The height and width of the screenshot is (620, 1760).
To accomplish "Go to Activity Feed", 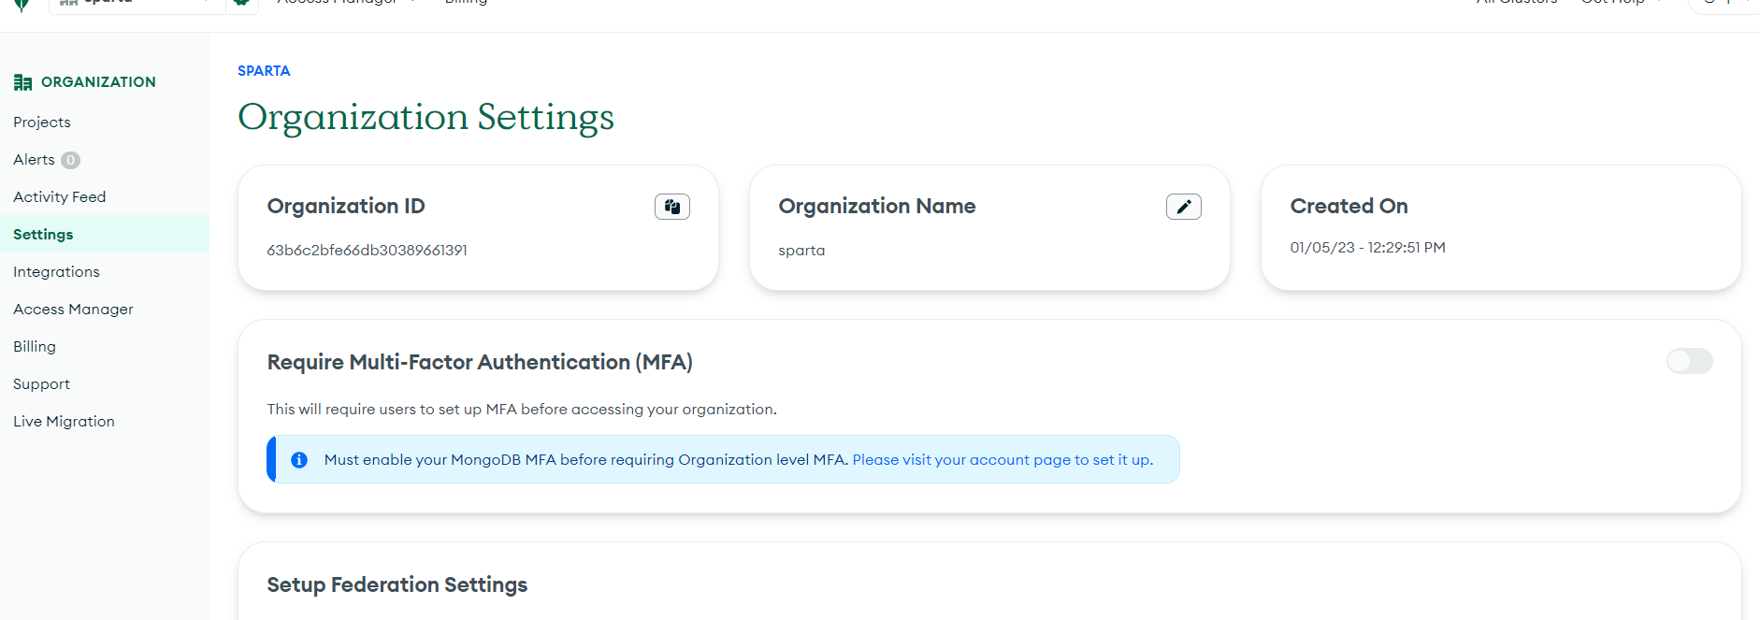I will coord(60,197).
